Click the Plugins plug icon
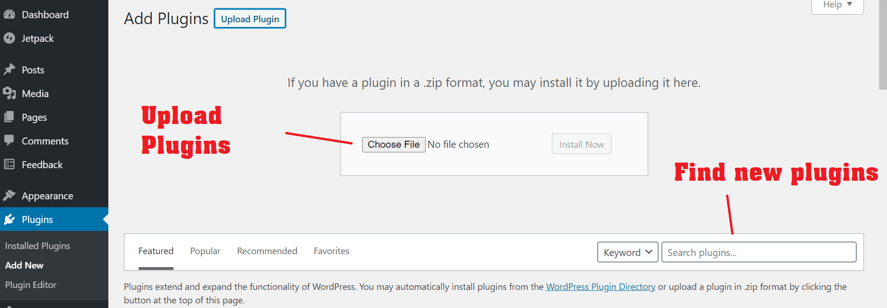The height and width of the screenshot is (308, 887). pyautogui.click(x=9, y=219)
